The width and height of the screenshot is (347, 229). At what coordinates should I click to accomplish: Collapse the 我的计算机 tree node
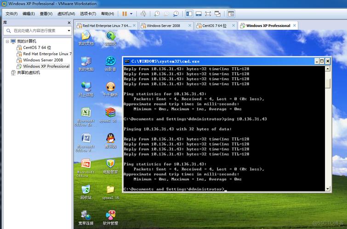[7, 41]
